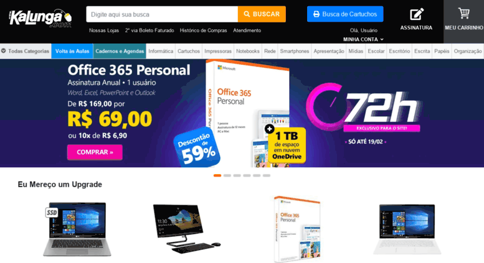Open the Cadernos e Agendas tab

click(x=120, y=51)
